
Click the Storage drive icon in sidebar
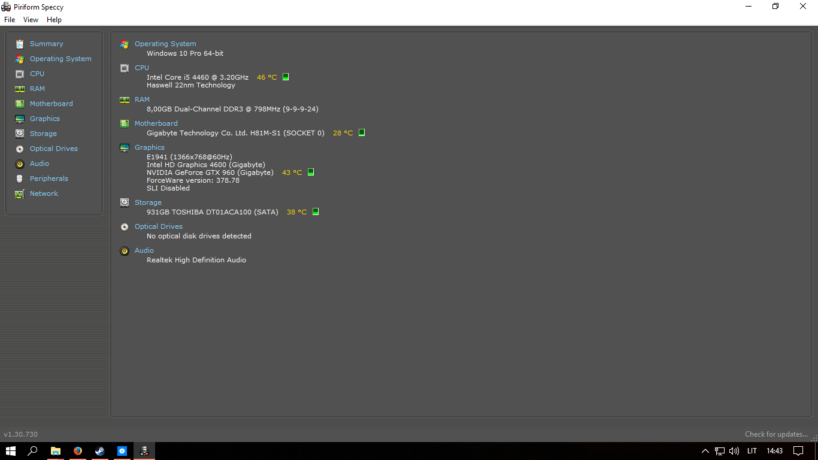(x=20, y=134)
